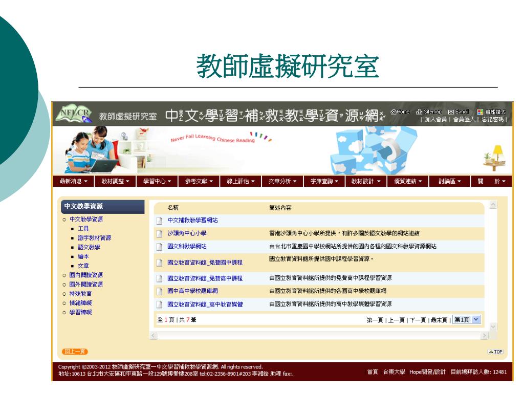Open 國中高中學校題庫網 link
The image size is (524, 393).
(x=192, y=291)
